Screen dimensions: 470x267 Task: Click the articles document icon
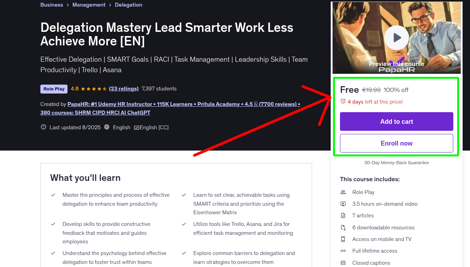click(343, 215)
